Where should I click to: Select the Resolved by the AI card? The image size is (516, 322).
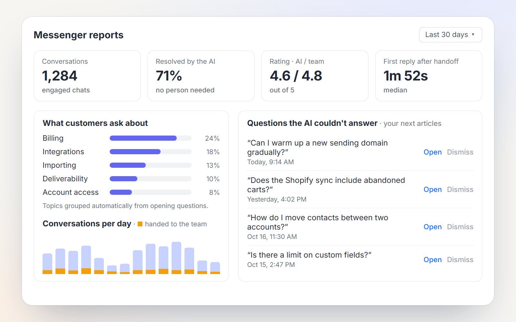[201, 76]
